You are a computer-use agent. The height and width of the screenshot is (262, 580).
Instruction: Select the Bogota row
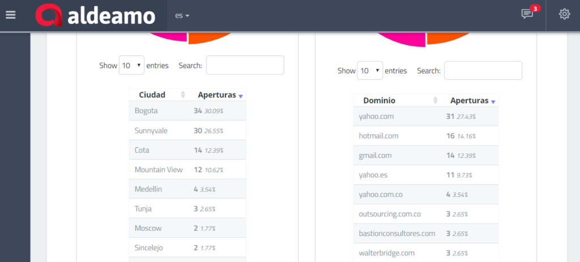pyautogui.click(x=187, y=111)
